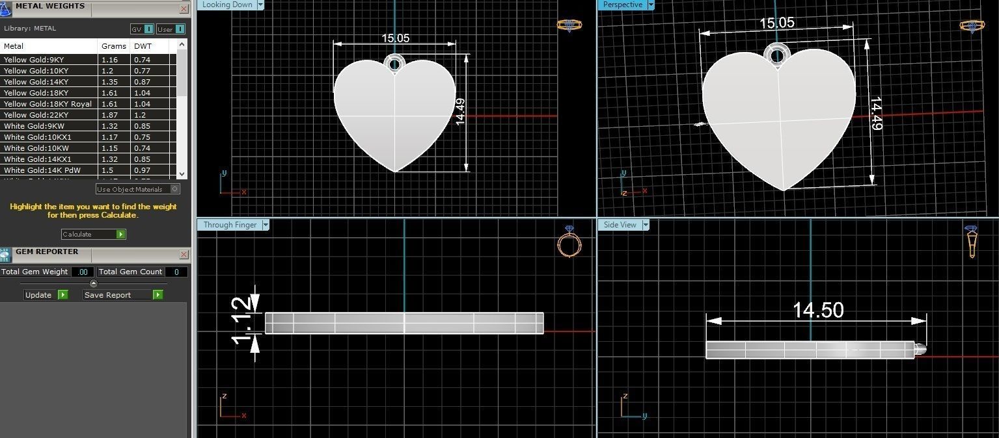
Task: Click green arrow next to Update
Action: (x=62, y=295)
